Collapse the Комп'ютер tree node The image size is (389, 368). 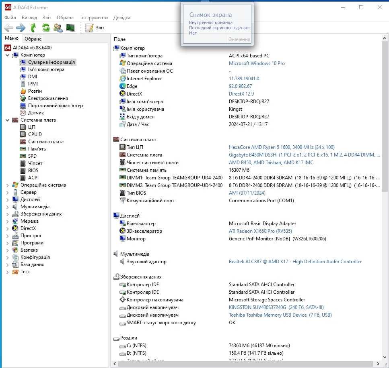(8, 55)
